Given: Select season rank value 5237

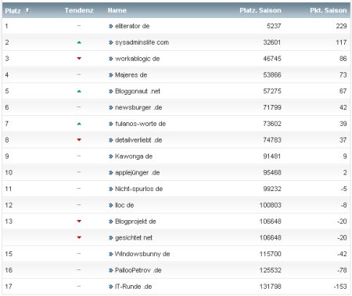Looking at the screenshot, I should [274, 26].
